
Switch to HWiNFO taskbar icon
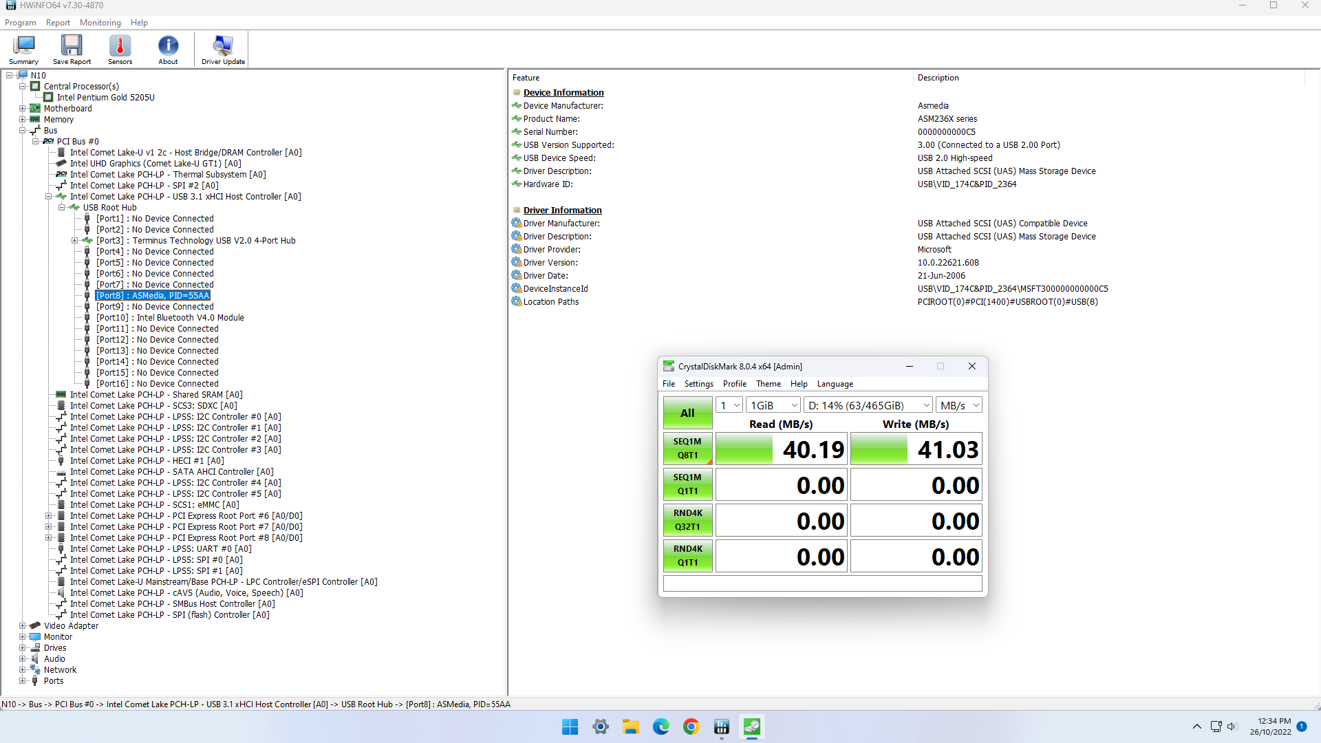click(722, 726)
